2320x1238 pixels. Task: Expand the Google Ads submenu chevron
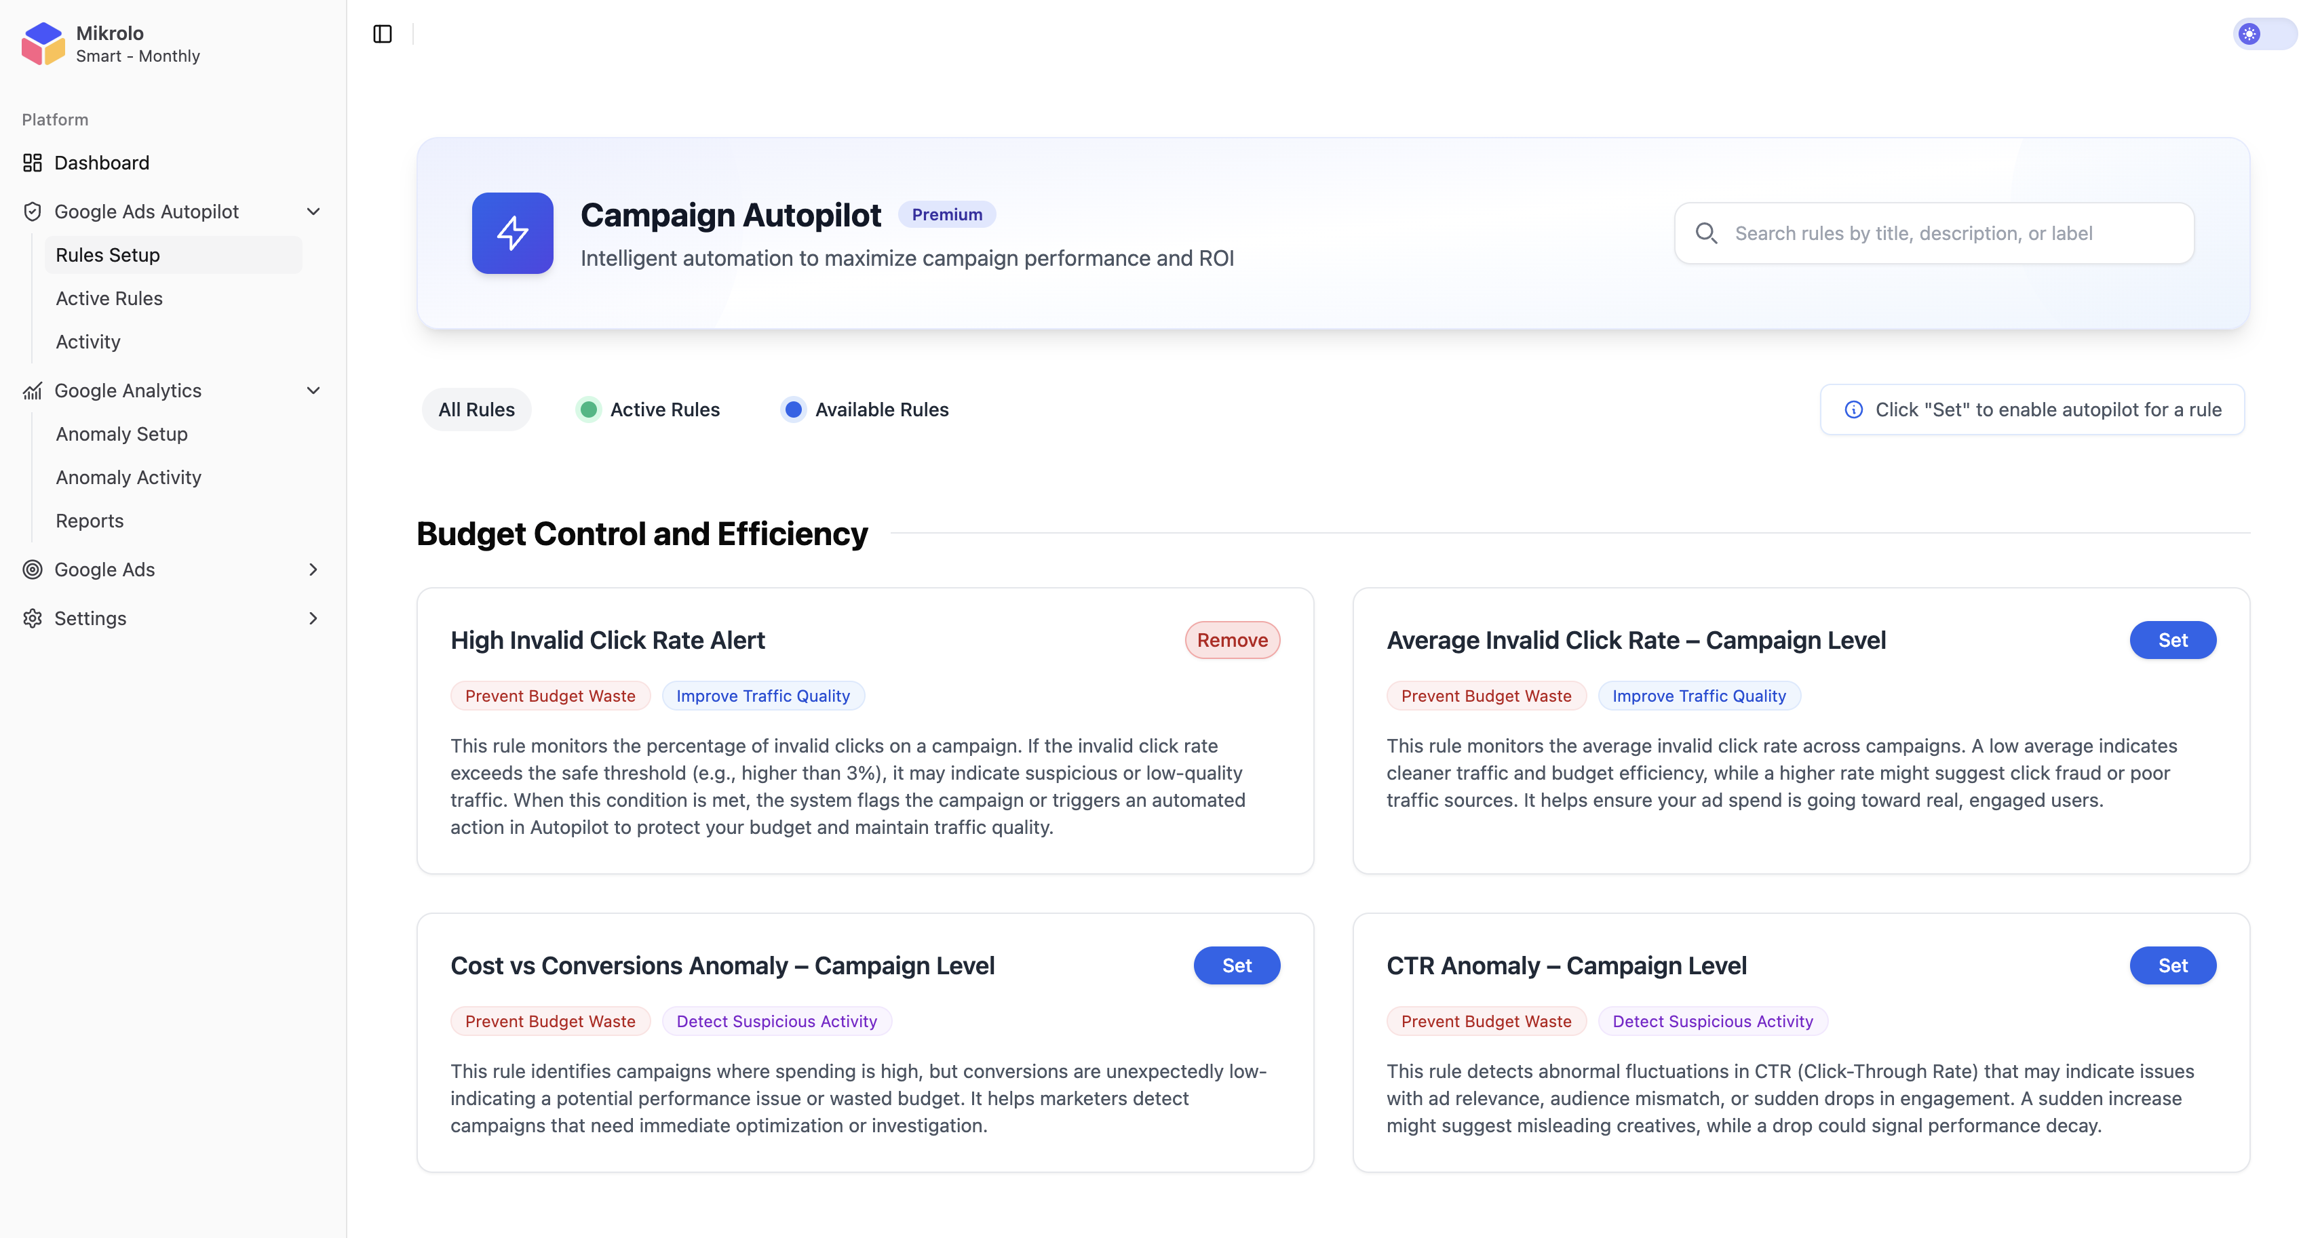(x=313, y=569)
